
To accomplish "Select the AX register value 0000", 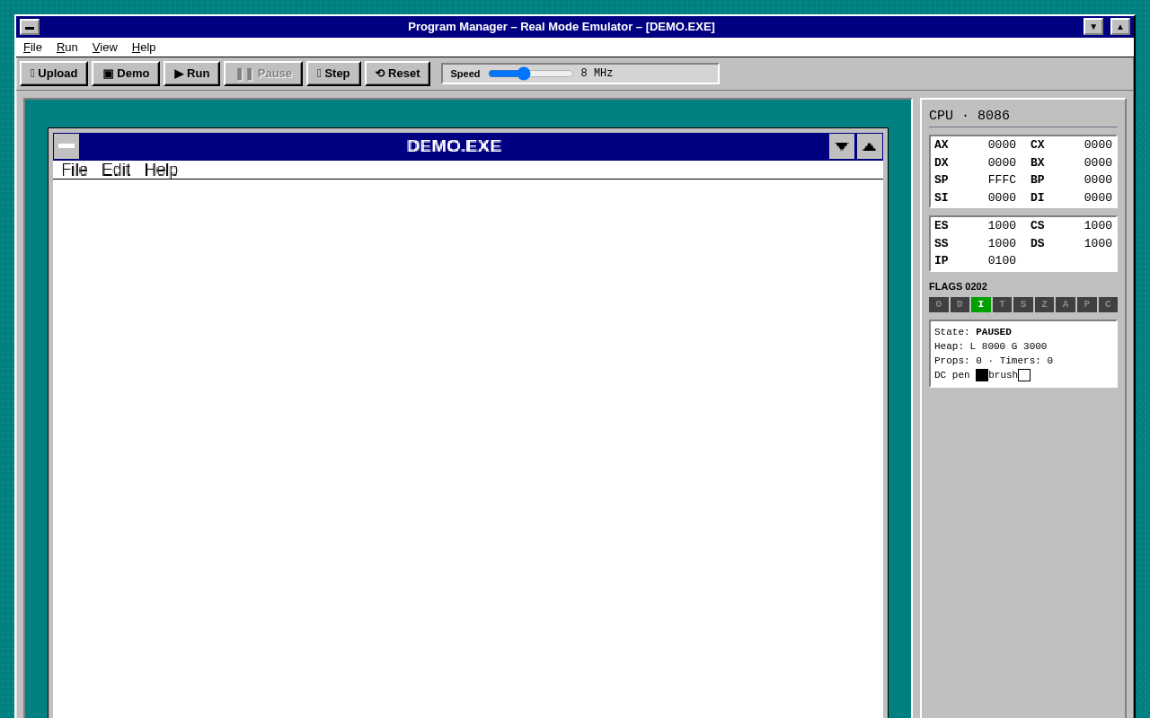I will click(x=1002, y=145).
